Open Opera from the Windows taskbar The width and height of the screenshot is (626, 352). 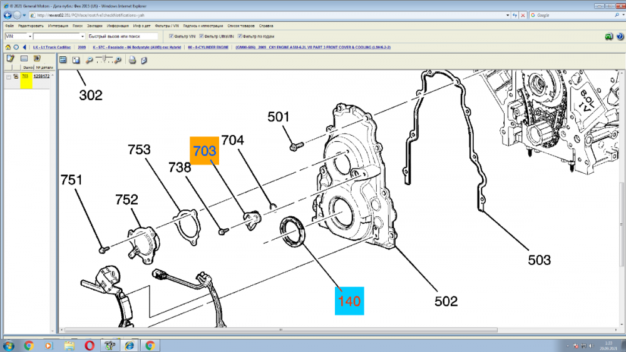90,344
